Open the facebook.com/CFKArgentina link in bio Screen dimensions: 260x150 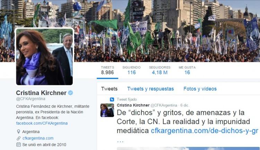[x=42, y=123]
